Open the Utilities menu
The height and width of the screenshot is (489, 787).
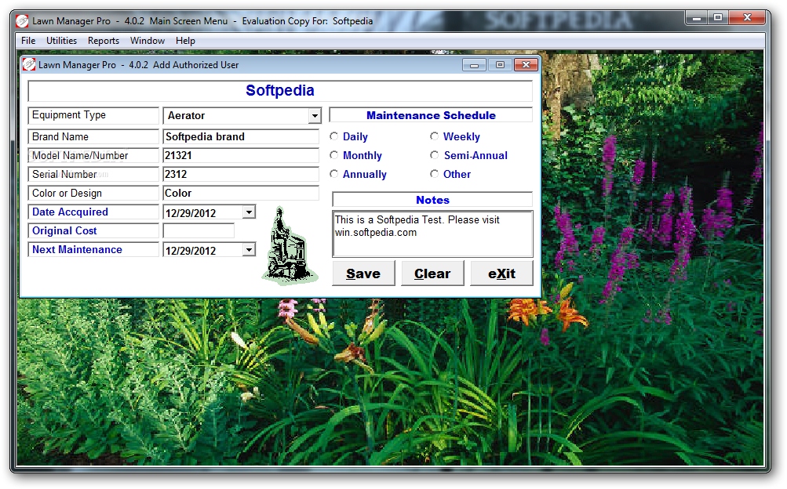coord(61,41)
